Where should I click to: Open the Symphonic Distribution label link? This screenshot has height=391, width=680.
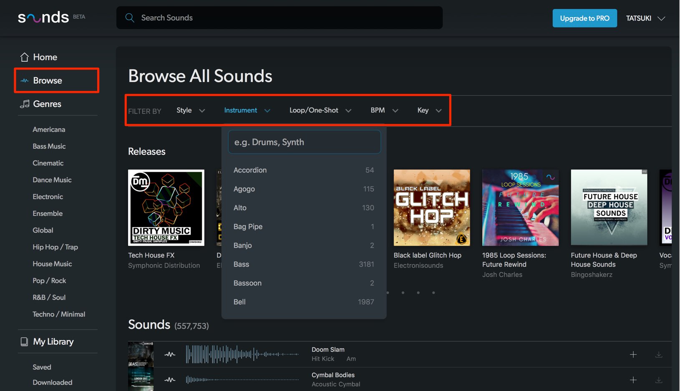(164, 266)
